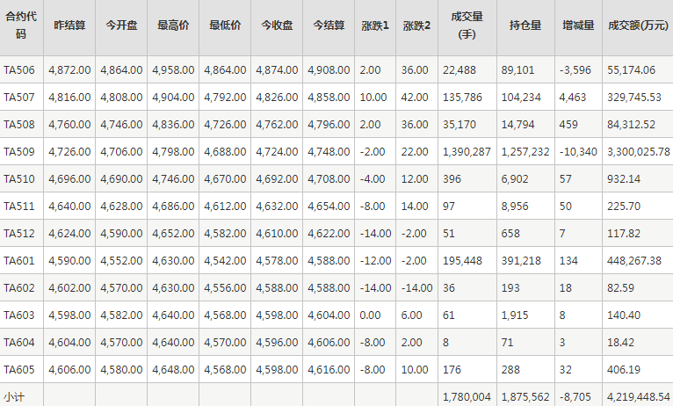
Task: Click contract code TA509
Action: pos(19,152)
